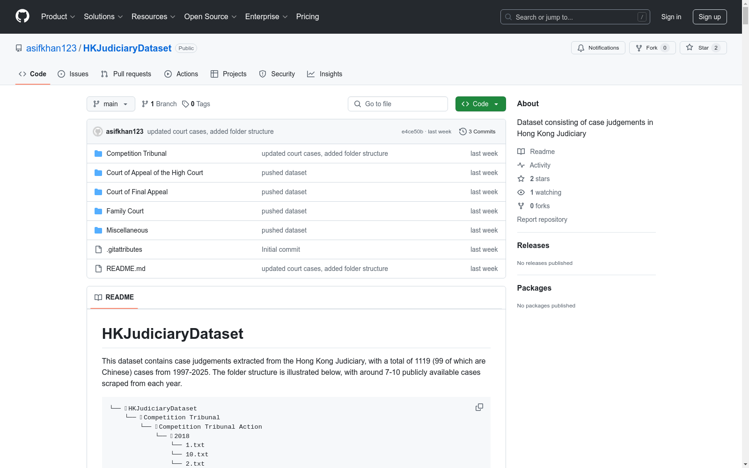
Task: Click the Tags icon link
Action: (185, 104)
